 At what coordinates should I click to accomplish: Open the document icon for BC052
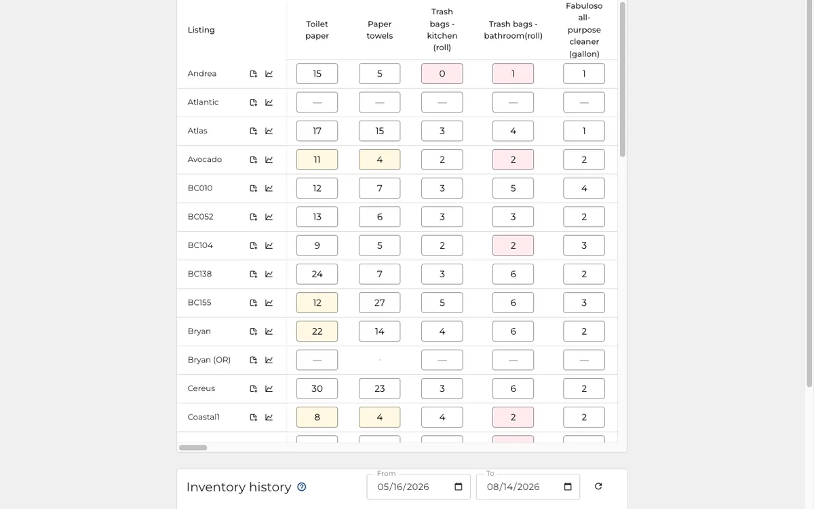253,217
